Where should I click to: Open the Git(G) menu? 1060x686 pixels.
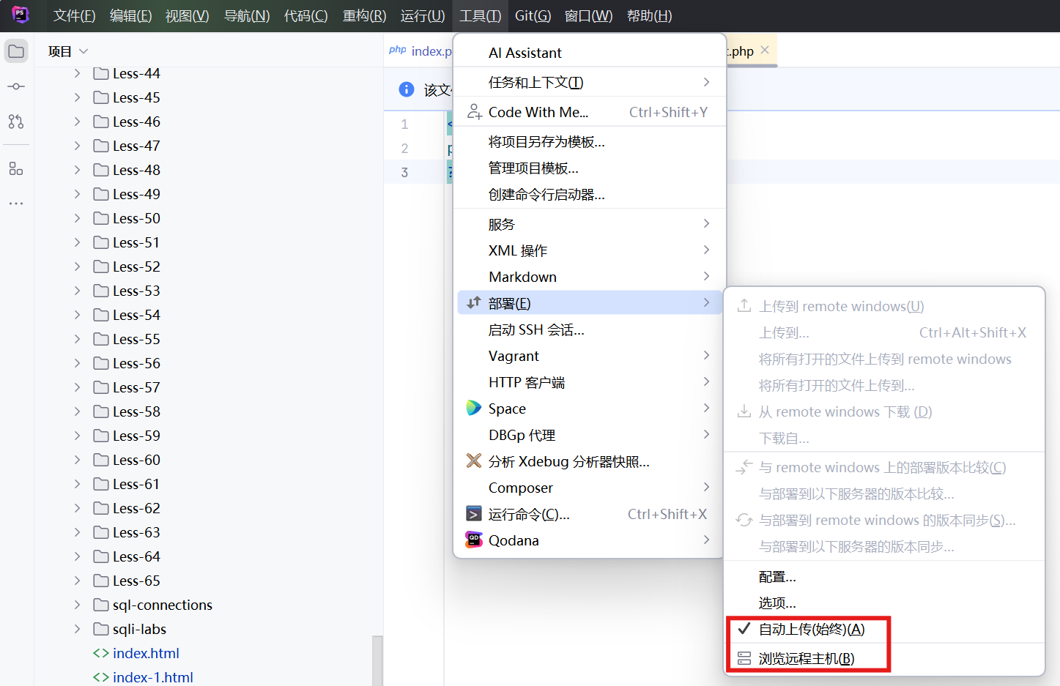[x=533, y=15]
